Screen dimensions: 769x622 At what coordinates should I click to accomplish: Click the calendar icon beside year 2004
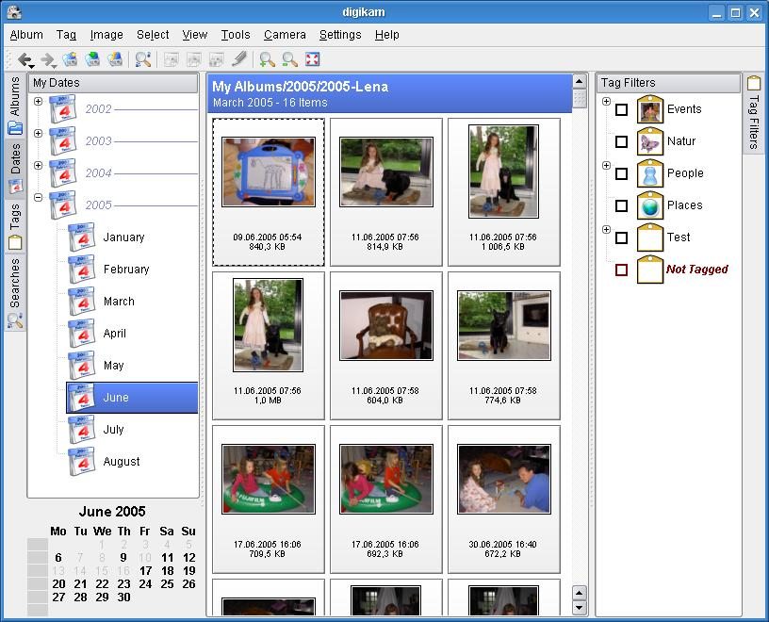[x=63, y=173]
